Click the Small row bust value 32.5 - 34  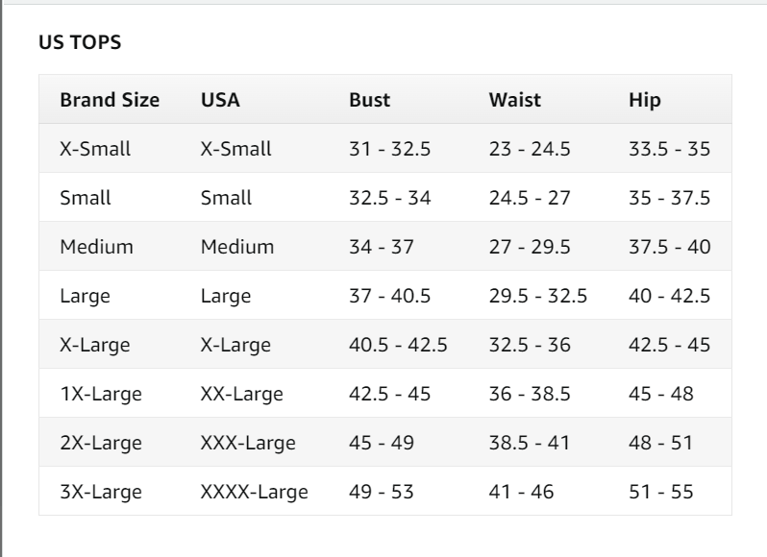click(x=389, y=198)
